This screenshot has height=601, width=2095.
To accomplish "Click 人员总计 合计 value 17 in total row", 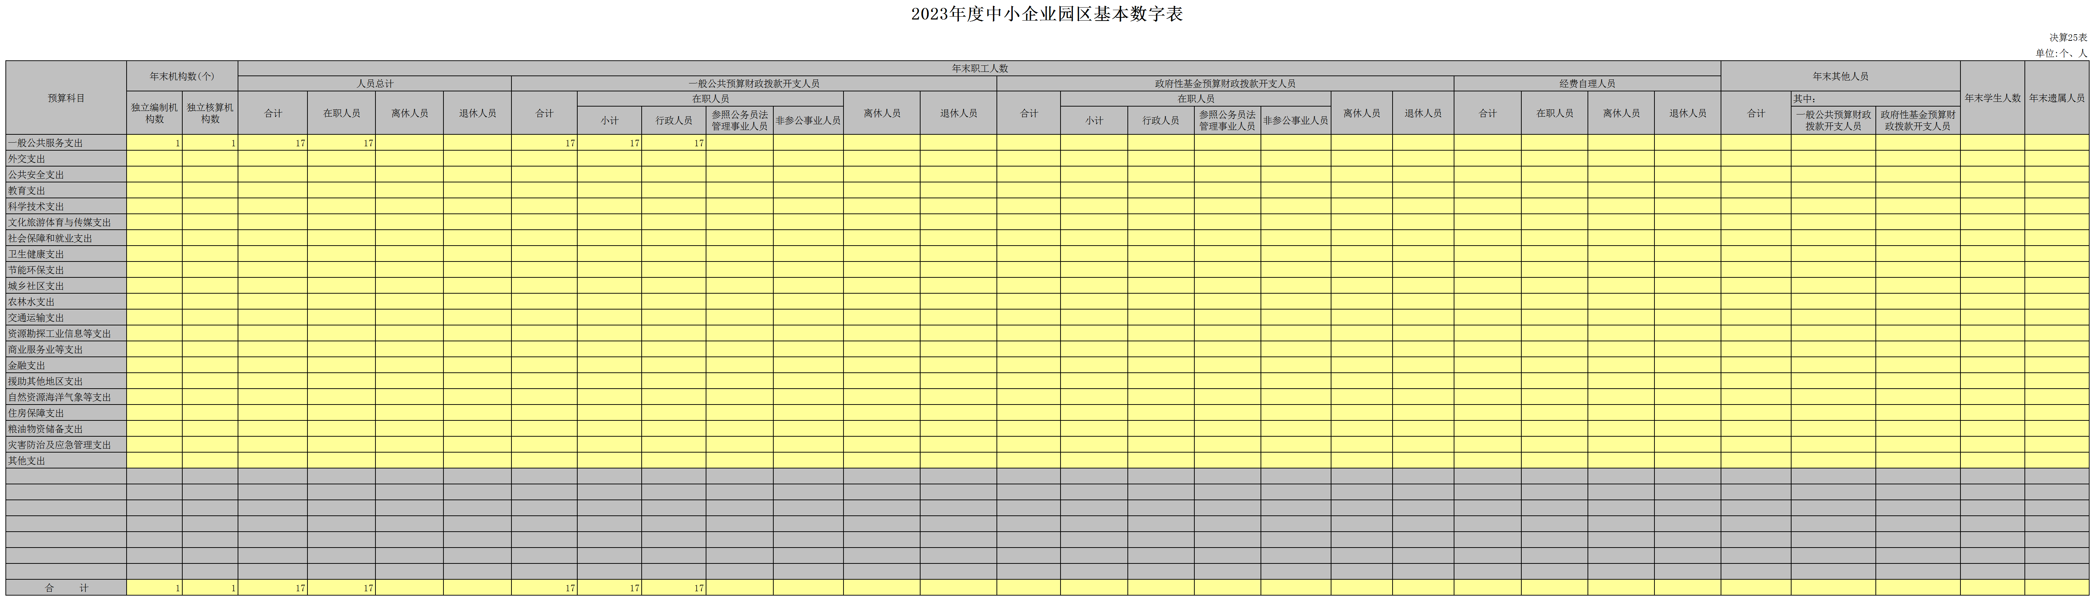I will tap(273, 587).
